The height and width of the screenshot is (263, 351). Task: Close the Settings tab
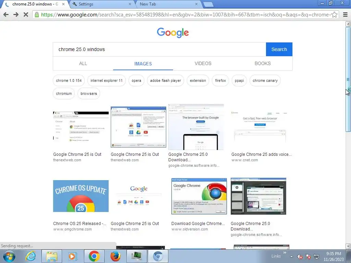pos(130,4)
